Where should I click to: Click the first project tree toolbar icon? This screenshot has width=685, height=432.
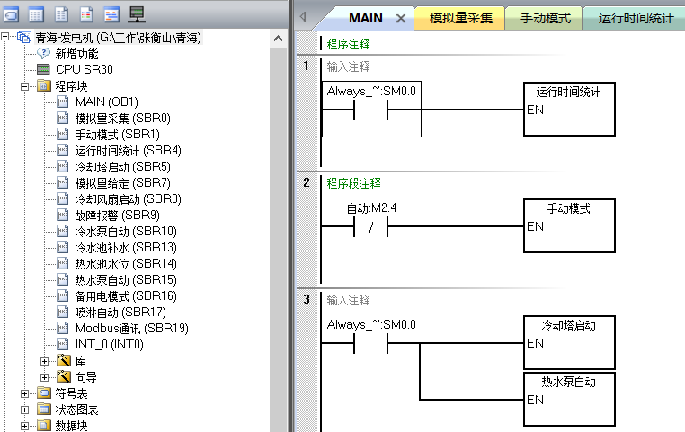(x=12, y=15)
